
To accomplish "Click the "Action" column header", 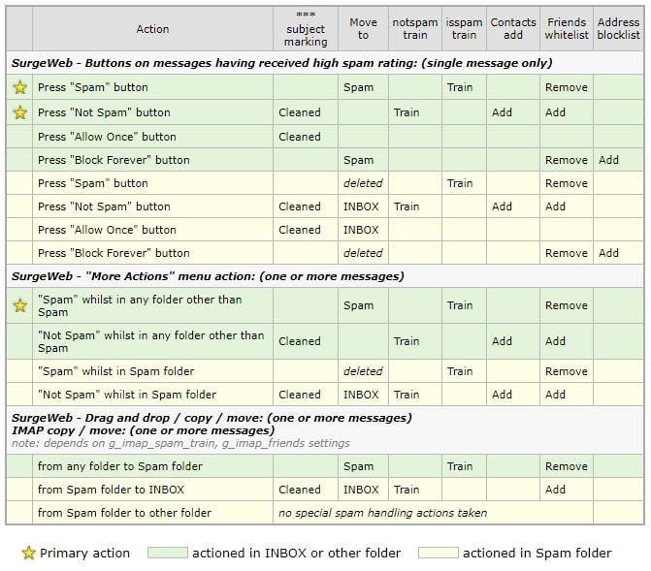I will pos(152,29).
